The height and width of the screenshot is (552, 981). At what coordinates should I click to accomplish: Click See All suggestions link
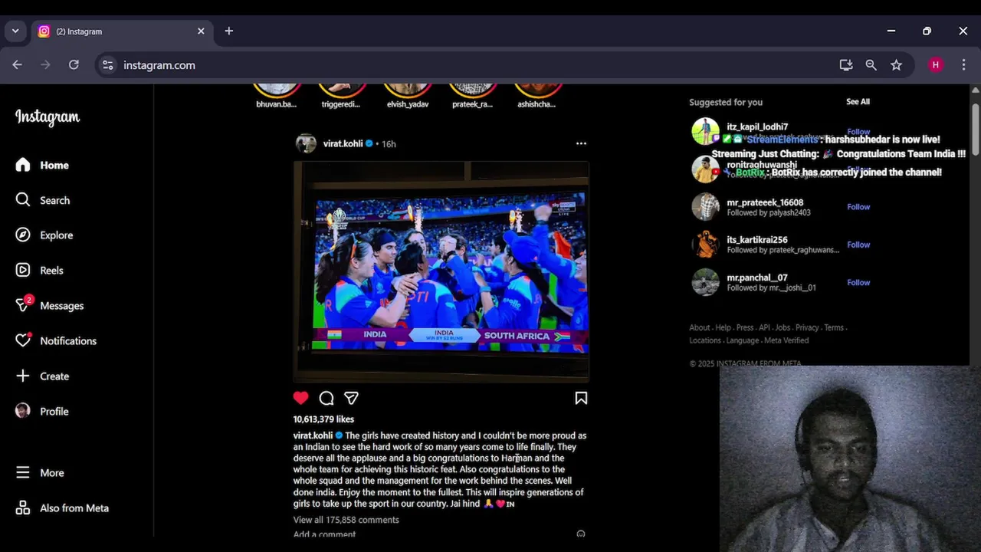click(858, 102)
